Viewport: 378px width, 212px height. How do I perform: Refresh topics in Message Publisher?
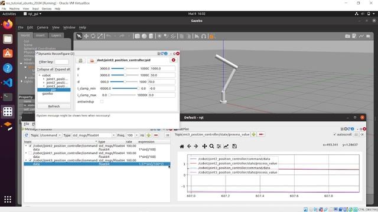(26, 135)
